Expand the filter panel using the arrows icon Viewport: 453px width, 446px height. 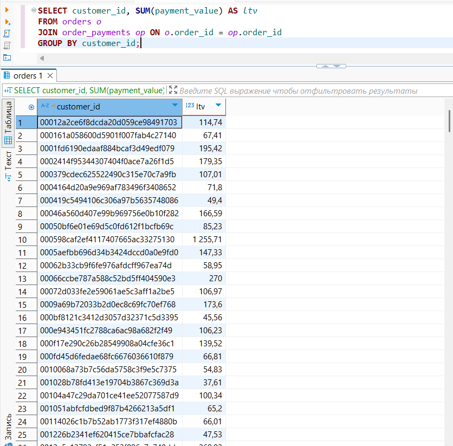click(x=173, y=91)
